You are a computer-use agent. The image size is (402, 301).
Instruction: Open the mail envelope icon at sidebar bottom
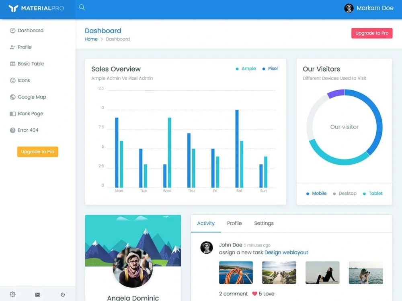38,295
